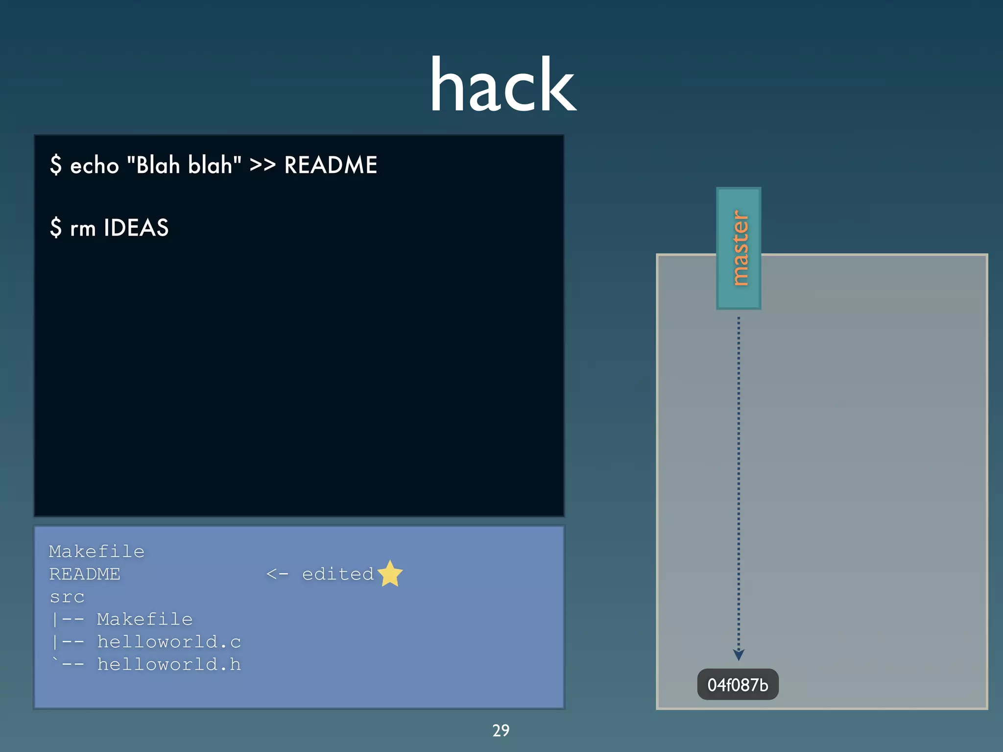
Task: Click the README word in echo command
Action: (331, 165)
